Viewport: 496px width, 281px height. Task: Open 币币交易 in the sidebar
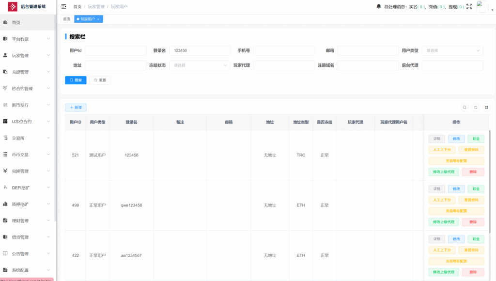click(x=28, y=155)
